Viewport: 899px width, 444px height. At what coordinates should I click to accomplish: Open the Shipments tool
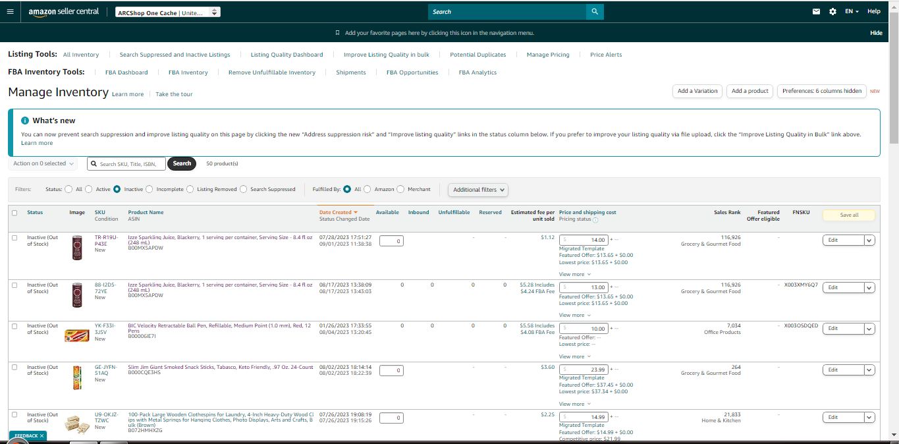(x=351, y=72)
